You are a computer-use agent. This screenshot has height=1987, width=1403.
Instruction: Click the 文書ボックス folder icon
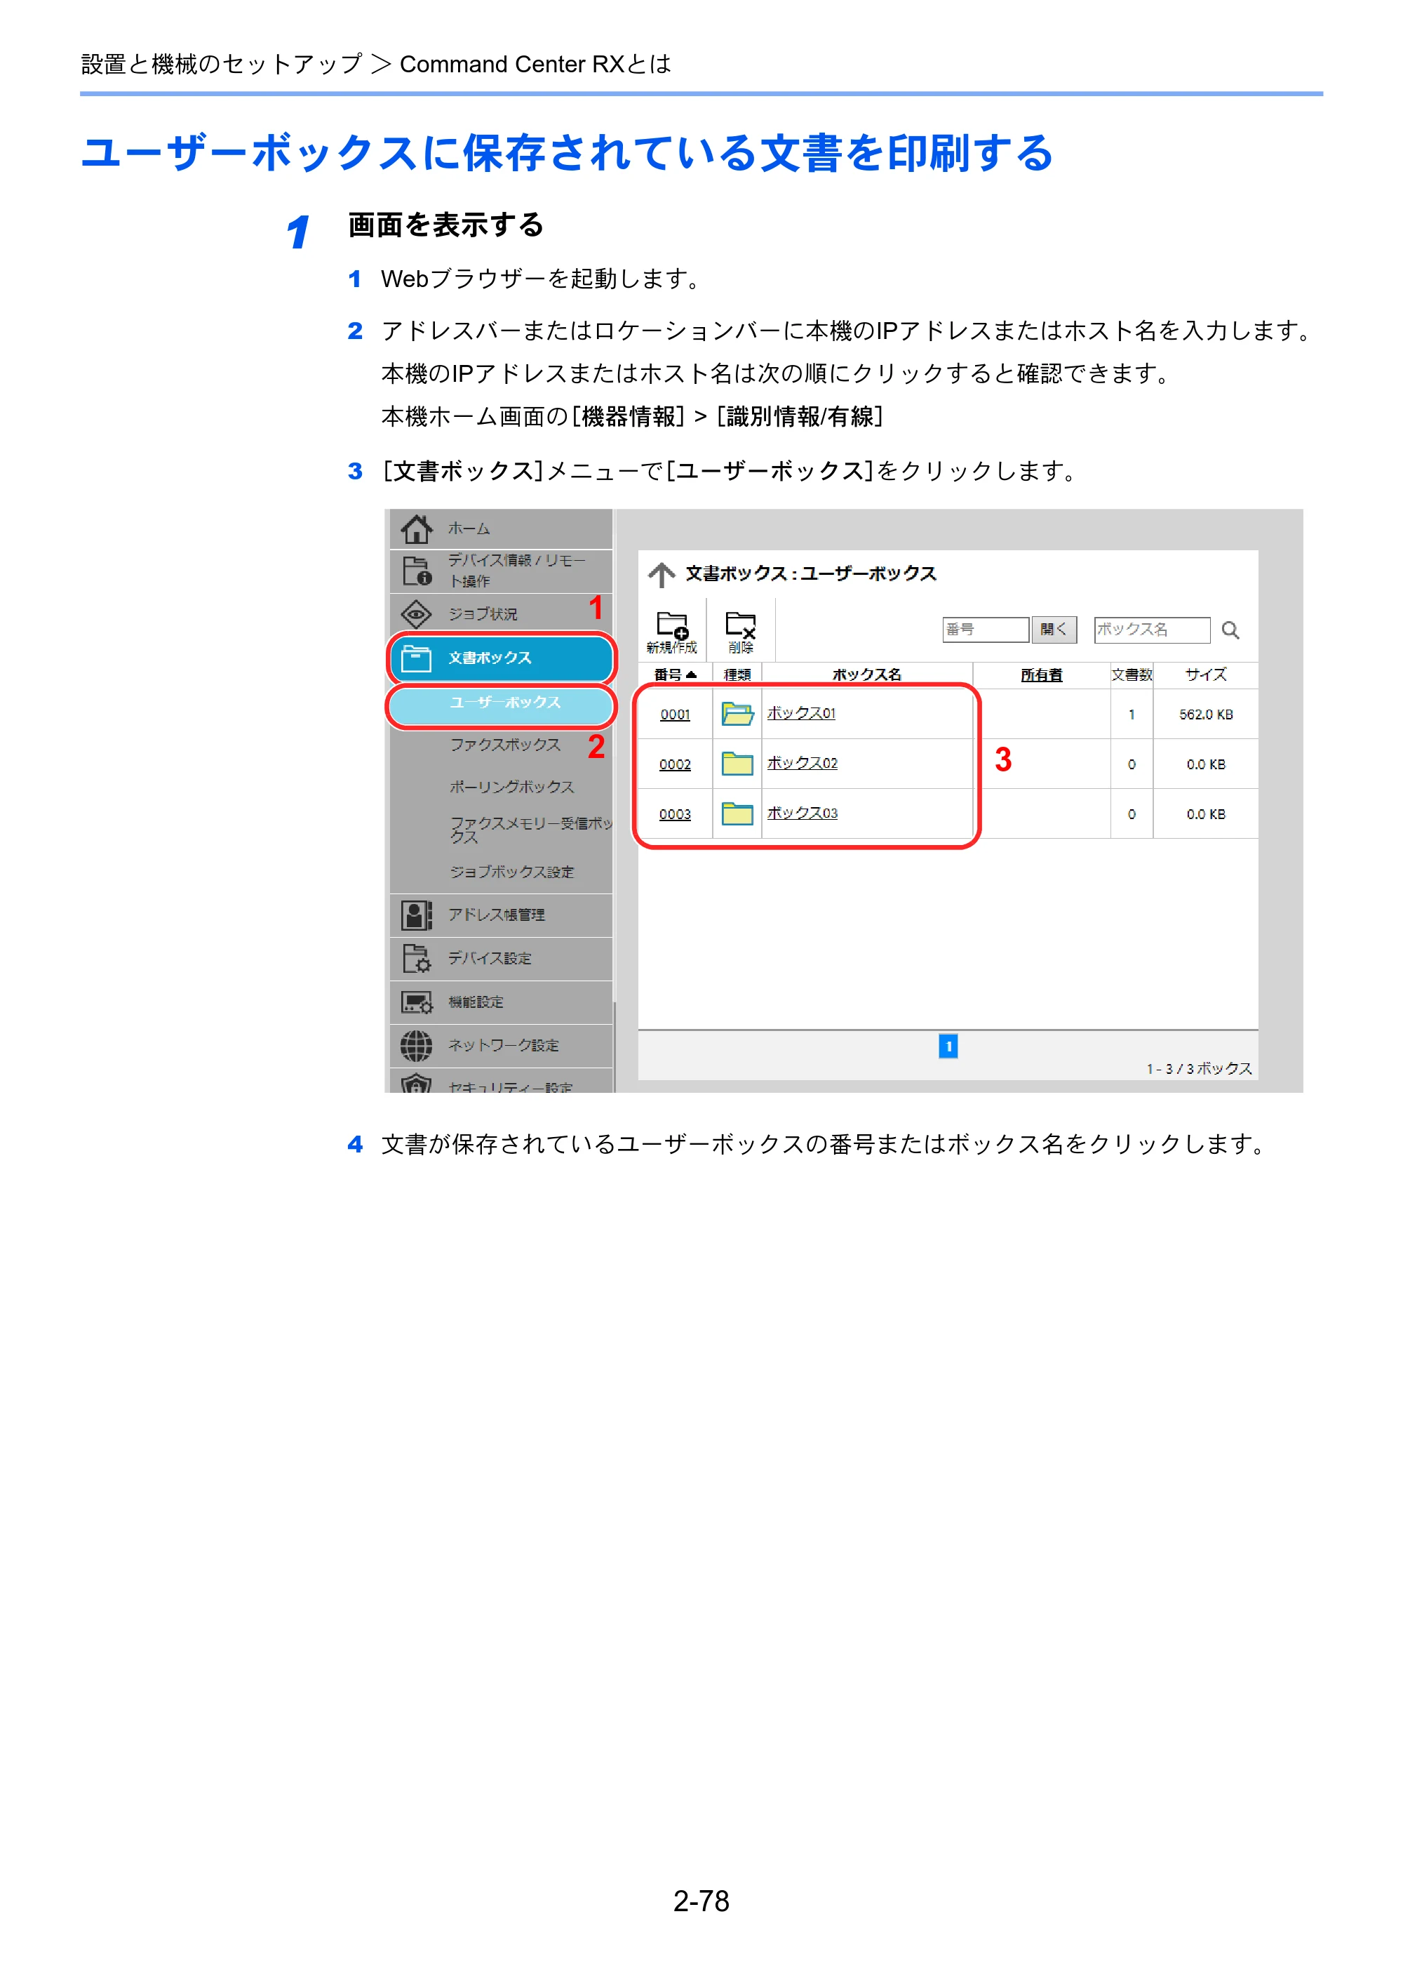pos(416,658)
